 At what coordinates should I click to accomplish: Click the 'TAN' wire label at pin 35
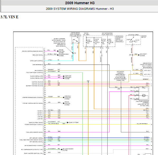[x=49, y=114]
